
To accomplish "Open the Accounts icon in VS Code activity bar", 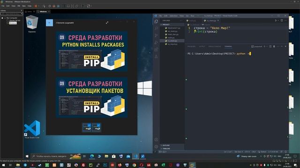I will click(x=156, y=140).
